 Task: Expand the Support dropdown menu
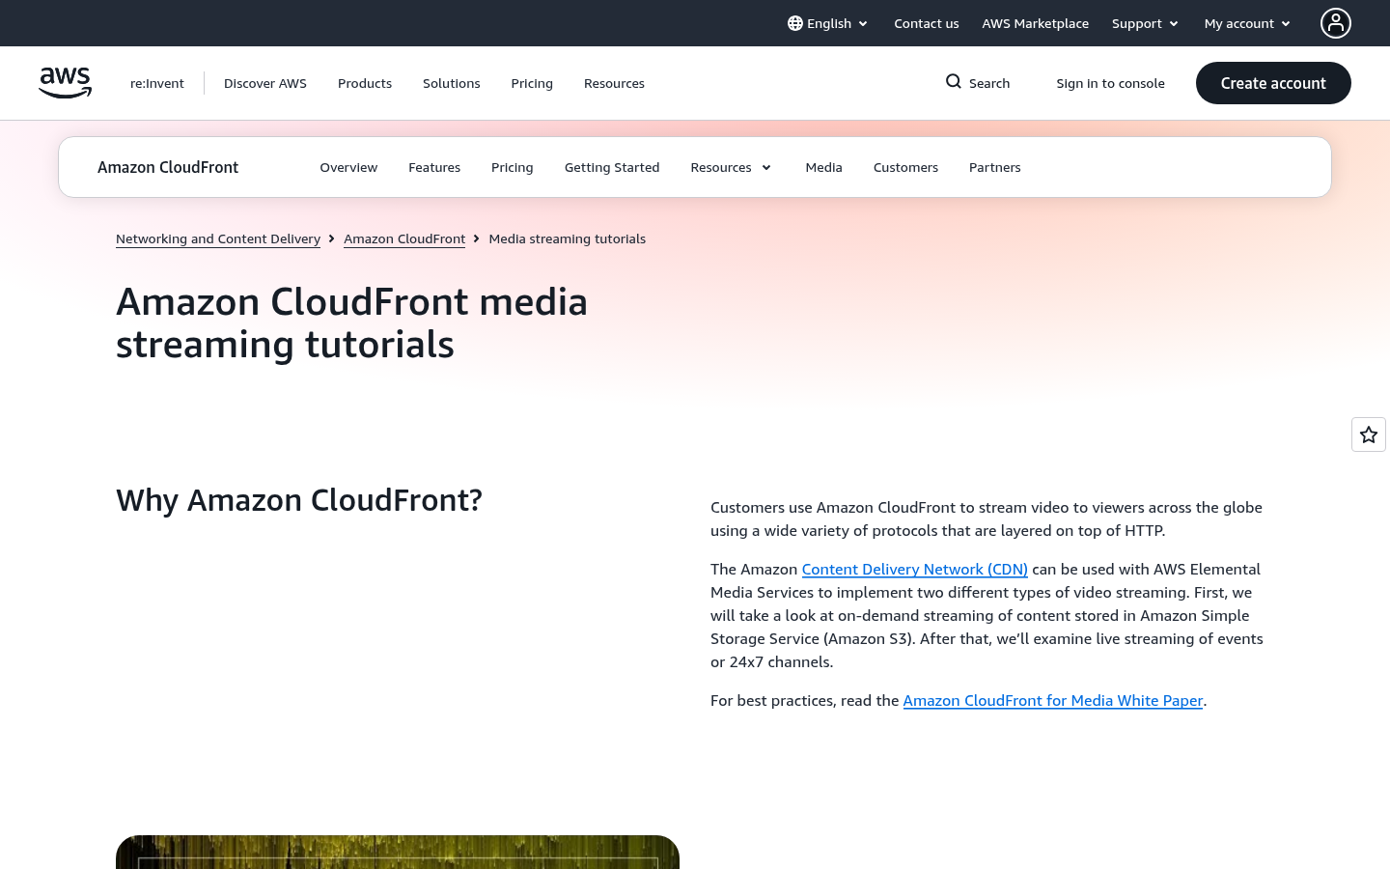pyautogui.click(x=1145, y=23)
